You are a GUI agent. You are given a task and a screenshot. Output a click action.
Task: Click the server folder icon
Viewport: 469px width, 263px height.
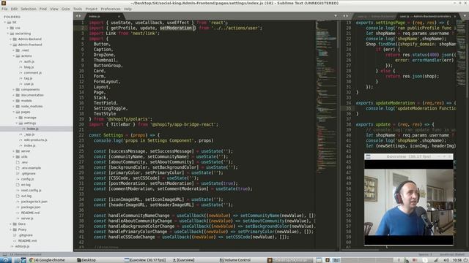18,151
